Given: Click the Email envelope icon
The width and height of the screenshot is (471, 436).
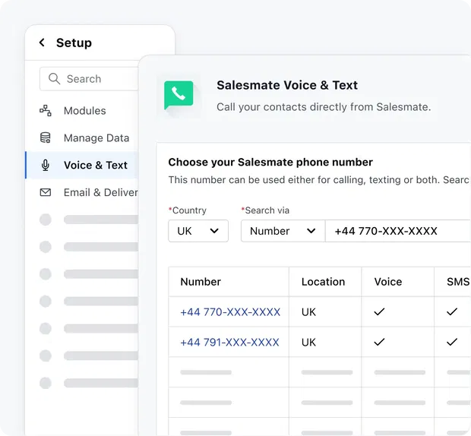Looking at the screenshot, I should [x=46, y=192].
